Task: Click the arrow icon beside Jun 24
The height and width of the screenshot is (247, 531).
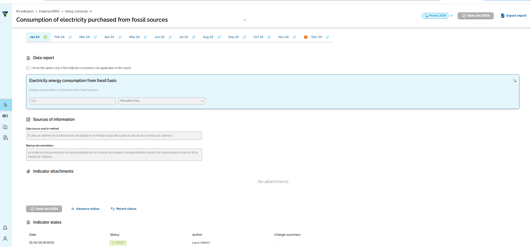Action: [x=170, y=37]
